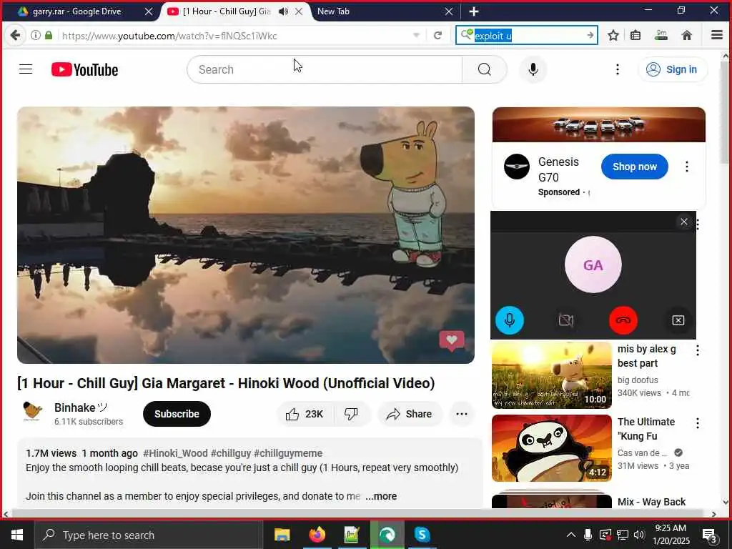Open the #Hinoki_Wood hashtag link
The width and height of the screenshot is (732, 549).
[x=175, y=453]
